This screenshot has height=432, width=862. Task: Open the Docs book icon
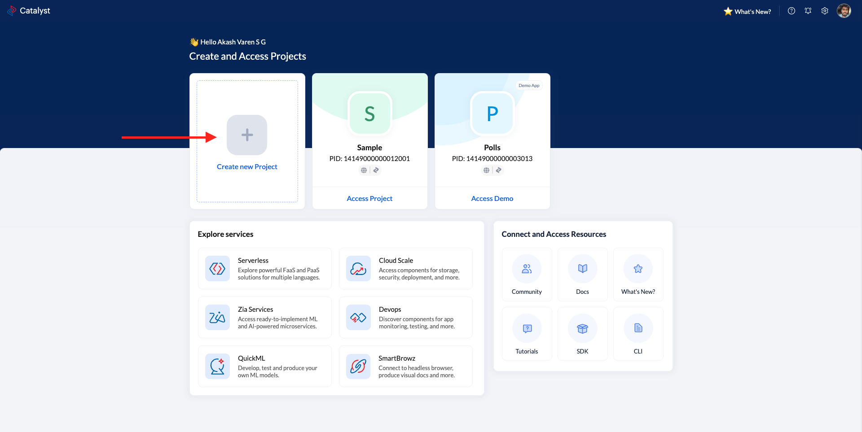click(x=582, y=269)
